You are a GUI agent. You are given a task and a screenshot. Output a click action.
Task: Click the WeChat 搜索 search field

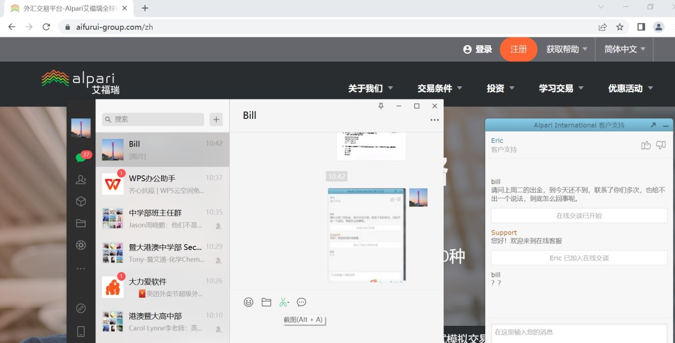coord(153,119)
